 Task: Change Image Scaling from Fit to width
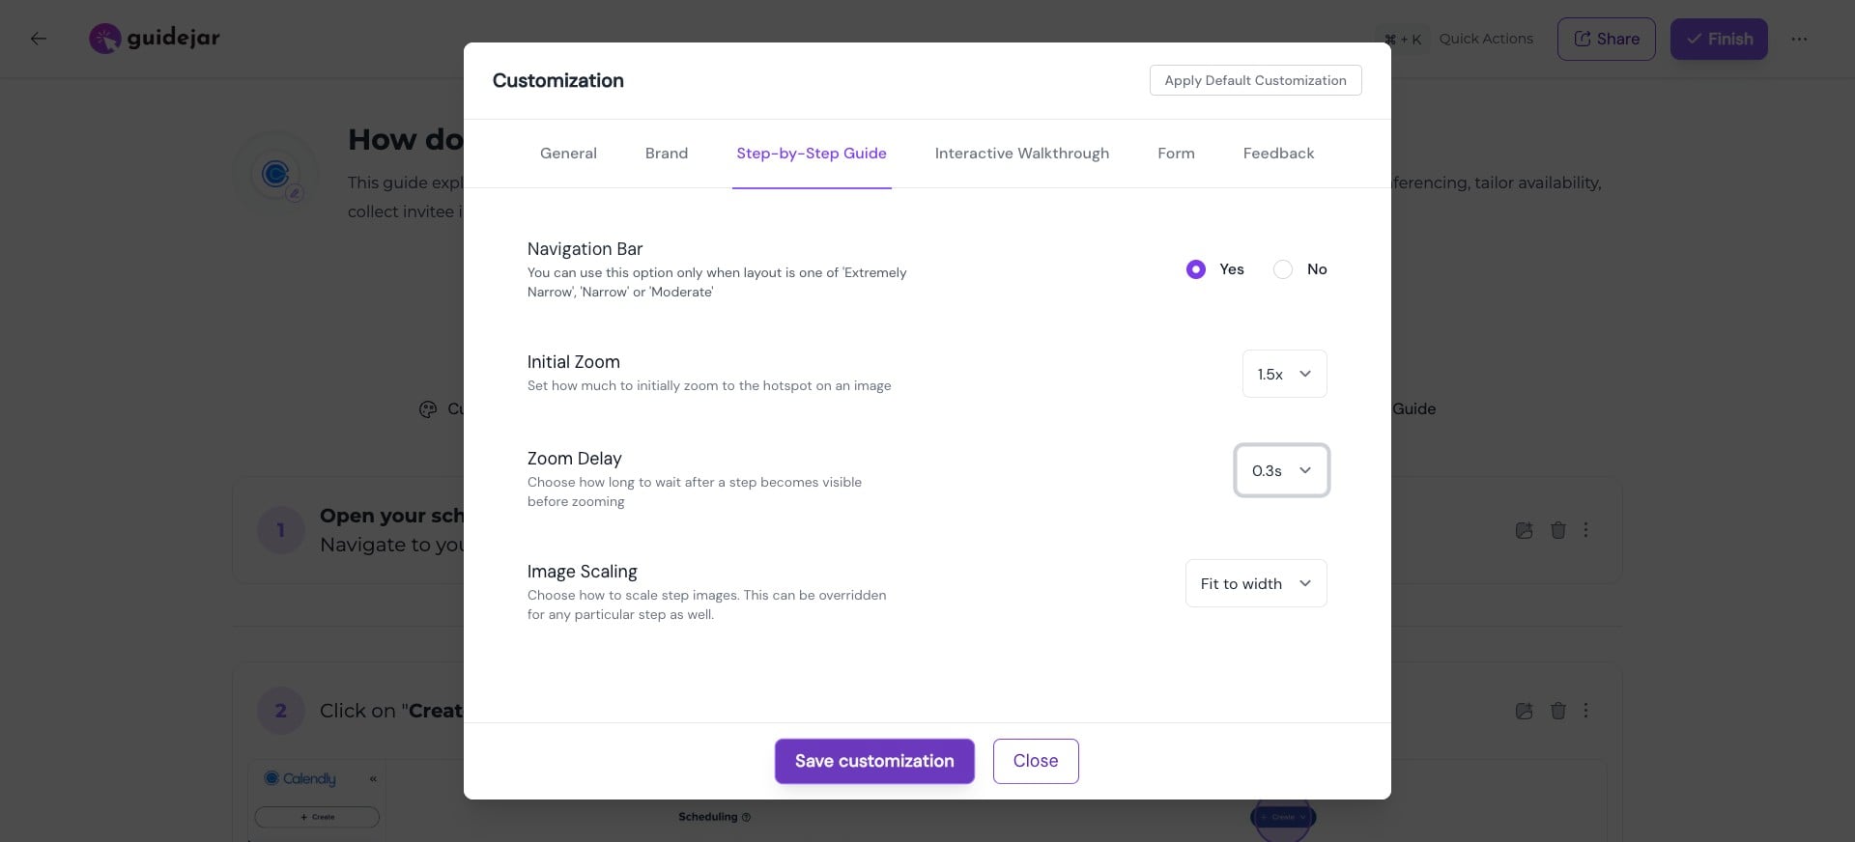click(1255, 583)
